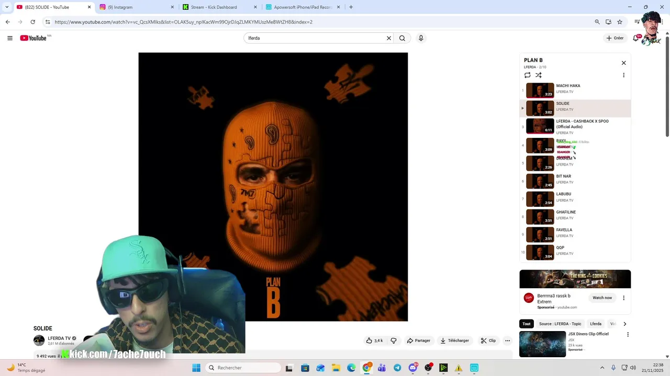Open YouTube notifications bell
Screen dimensions: 670x376
635,38
